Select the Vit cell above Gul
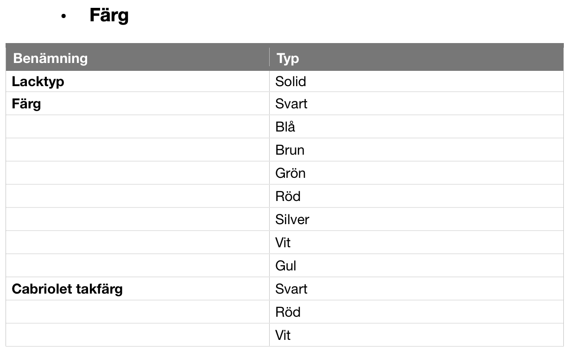Image resolution: width=568 pixels, height=351 pixels. [283, 243]
